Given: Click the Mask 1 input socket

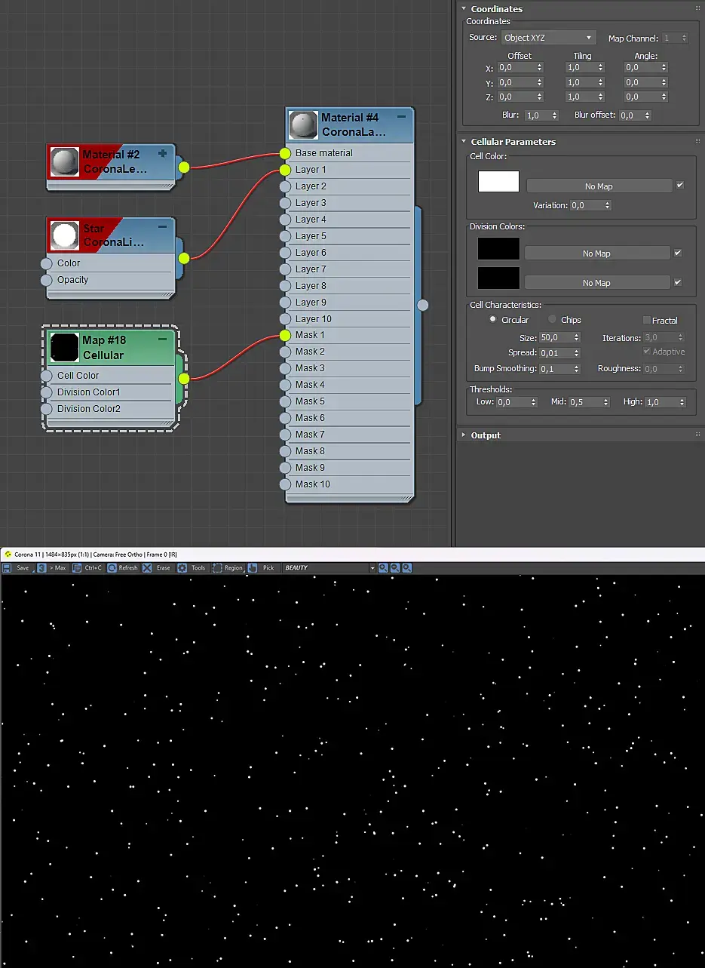Looking at the screenshot, I should pos(285,335).
